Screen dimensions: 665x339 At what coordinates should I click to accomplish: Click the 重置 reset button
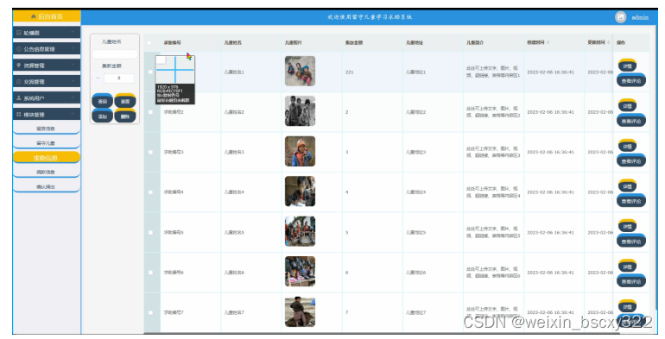pyautogui.click(x=125, y=101)
